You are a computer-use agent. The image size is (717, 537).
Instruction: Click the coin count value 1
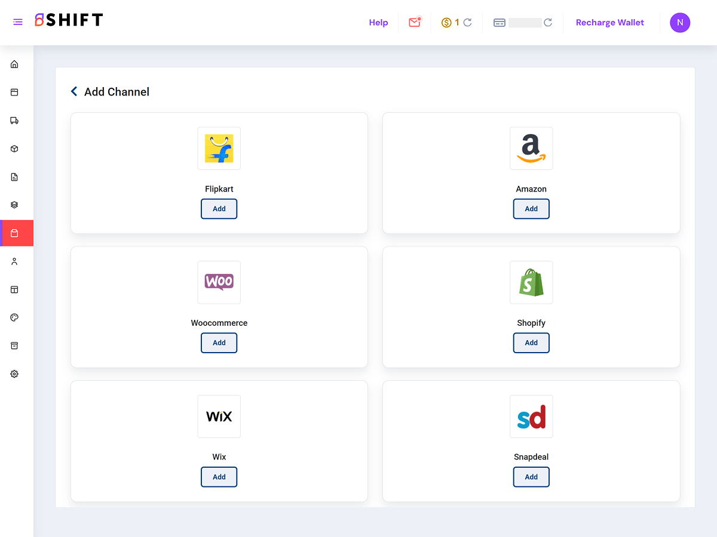457,23
